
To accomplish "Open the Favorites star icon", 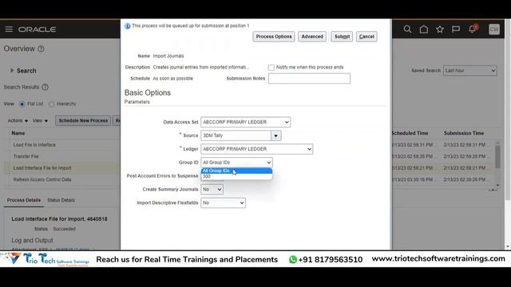I will (440, 29).
